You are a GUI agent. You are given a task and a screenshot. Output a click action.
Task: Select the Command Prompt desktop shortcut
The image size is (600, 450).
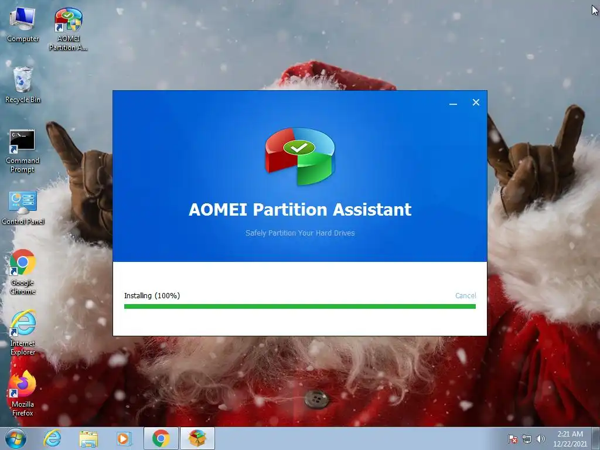tap(23, 151)
